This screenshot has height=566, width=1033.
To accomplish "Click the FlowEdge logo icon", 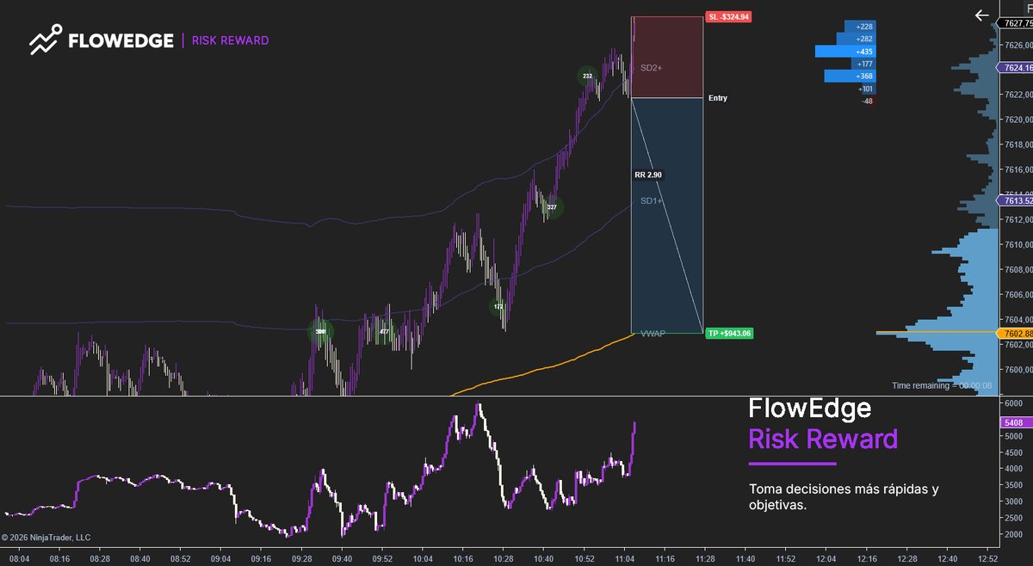I will pyautogui.click(x=46, y=40).
